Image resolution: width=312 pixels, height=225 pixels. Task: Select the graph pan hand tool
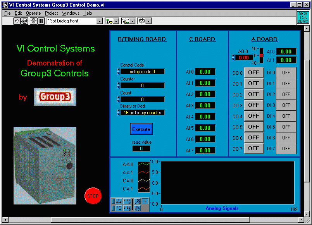coord(138,208)
